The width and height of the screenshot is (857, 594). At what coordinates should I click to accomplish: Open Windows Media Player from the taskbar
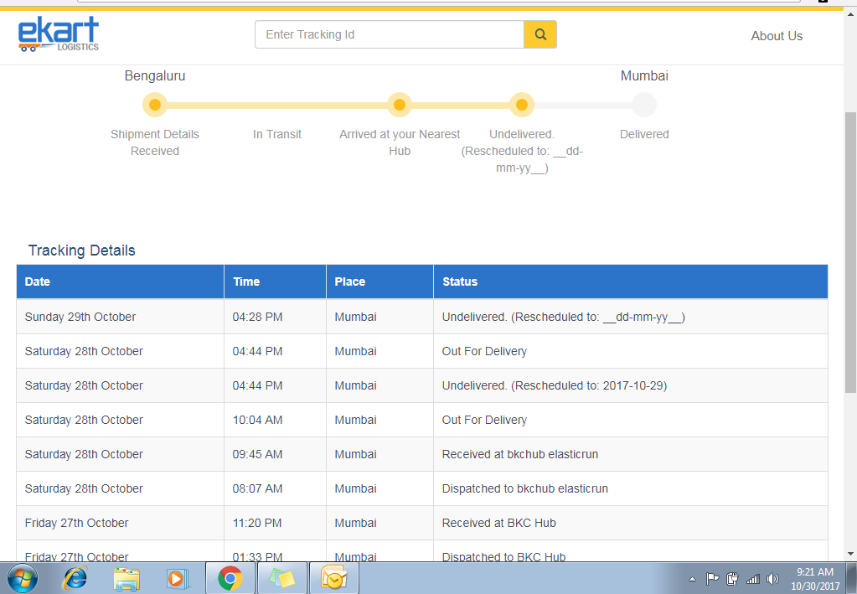pyautogui.click(x=177, y=578)
